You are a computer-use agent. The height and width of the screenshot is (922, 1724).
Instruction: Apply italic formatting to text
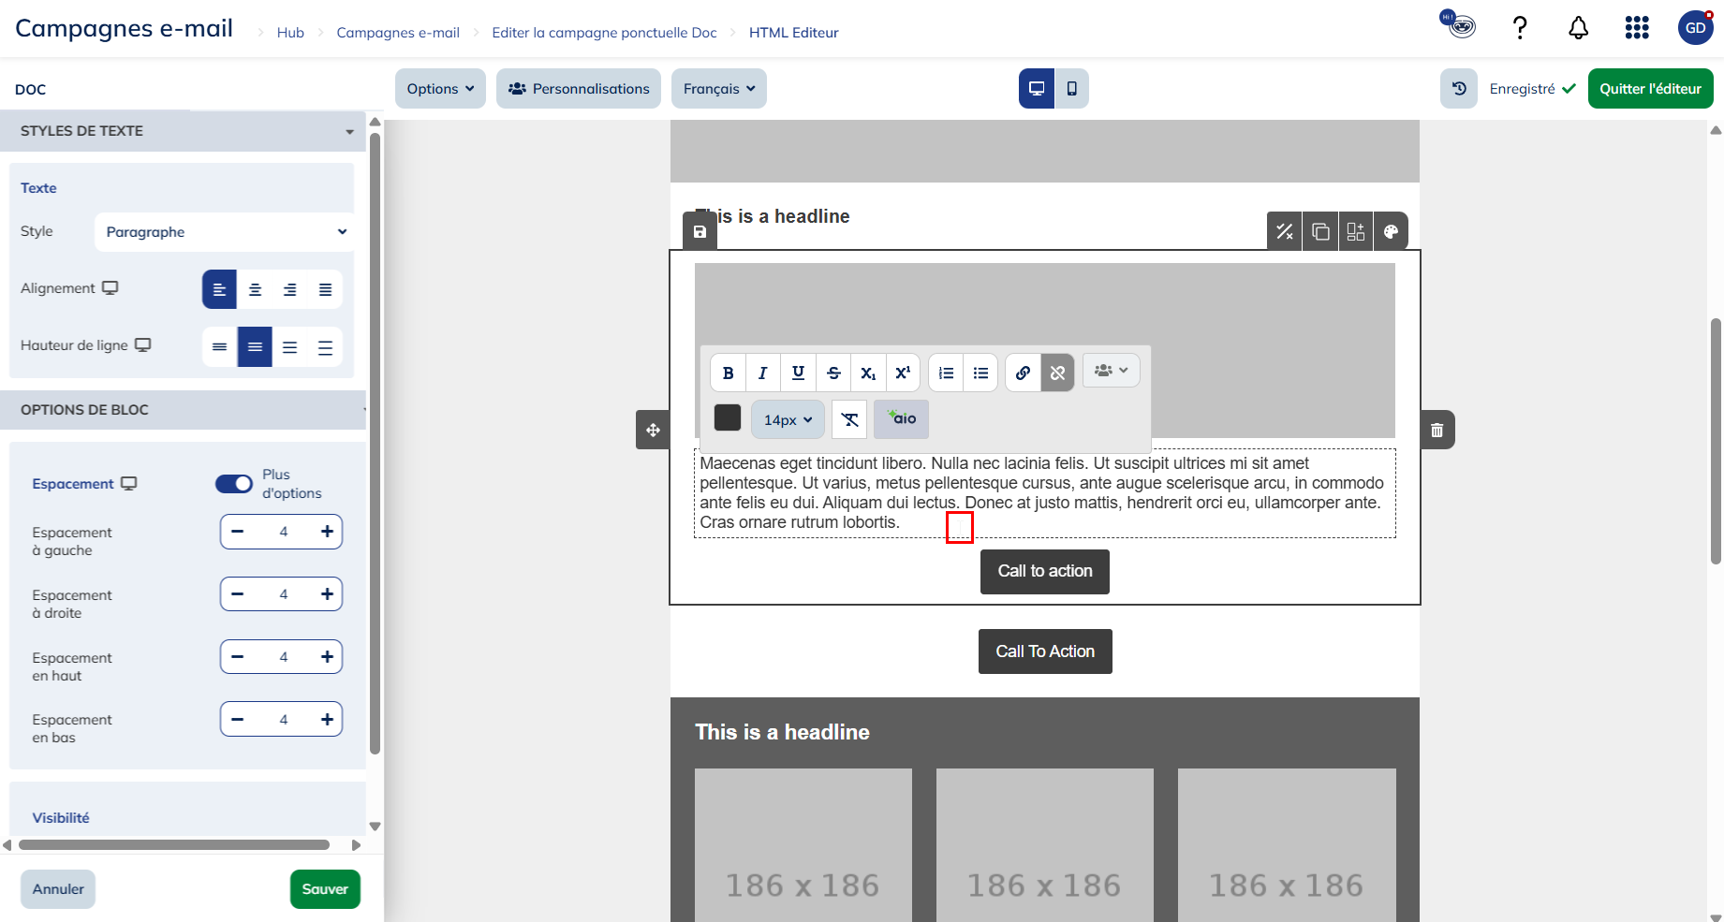click(x=762, y=373)
